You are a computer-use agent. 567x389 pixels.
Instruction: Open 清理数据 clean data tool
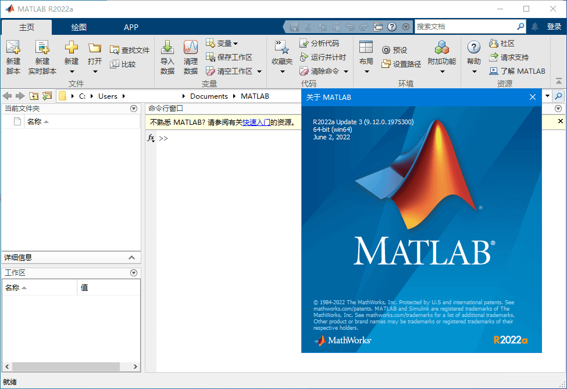tap(191, 57)
